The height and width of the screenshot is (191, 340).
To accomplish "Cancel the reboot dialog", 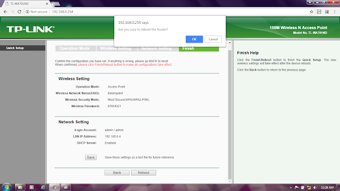I will pos(213,39).
